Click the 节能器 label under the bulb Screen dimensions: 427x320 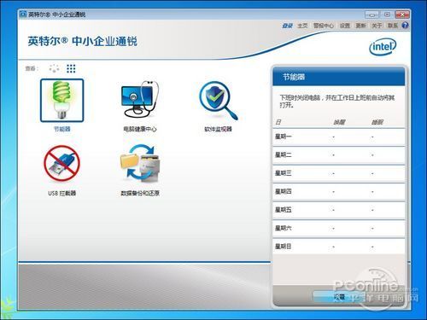[62, 129]
